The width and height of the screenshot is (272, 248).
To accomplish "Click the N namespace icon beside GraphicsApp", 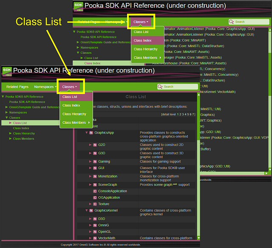I will (x=91, y=133).
